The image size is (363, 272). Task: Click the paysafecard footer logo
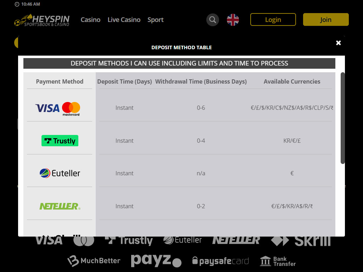tap(220, 261)
